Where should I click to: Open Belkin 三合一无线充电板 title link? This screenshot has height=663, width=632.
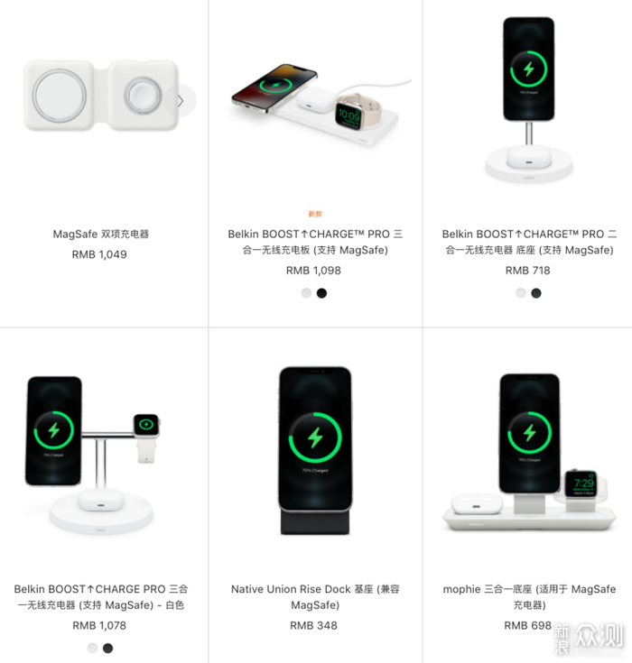pos(315,242)
